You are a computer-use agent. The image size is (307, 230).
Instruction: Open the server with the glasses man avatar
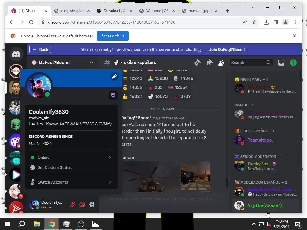pyautogui.click(x=16, y=88)
